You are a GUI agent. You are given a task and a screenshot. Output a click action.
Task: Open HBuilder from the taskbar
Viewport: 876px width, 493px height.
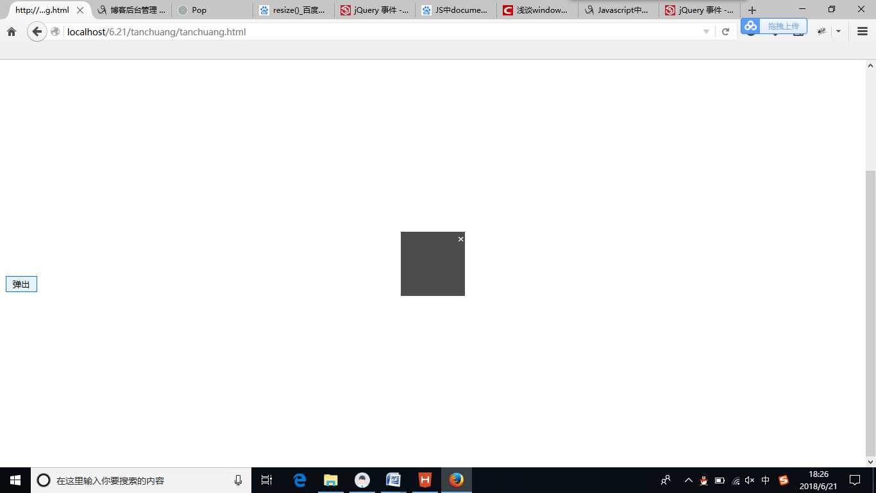pos(425,480)
